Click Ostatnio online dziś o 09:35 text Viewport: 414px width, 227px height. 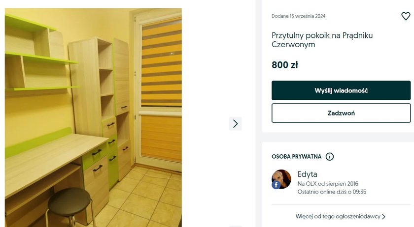pos(332,192)
